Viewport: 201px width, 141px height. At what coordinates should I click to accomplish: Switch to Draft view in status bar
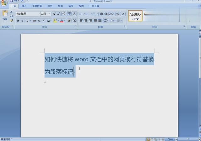163,139
